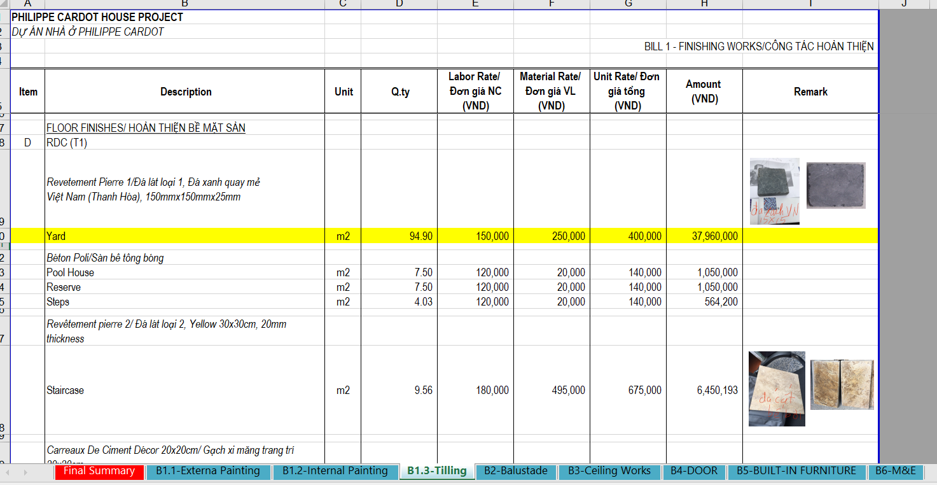Image resolution: width=937 pixels, height=485 pixels.
Task: Select column D header
Action: click(x=399, y=4)
